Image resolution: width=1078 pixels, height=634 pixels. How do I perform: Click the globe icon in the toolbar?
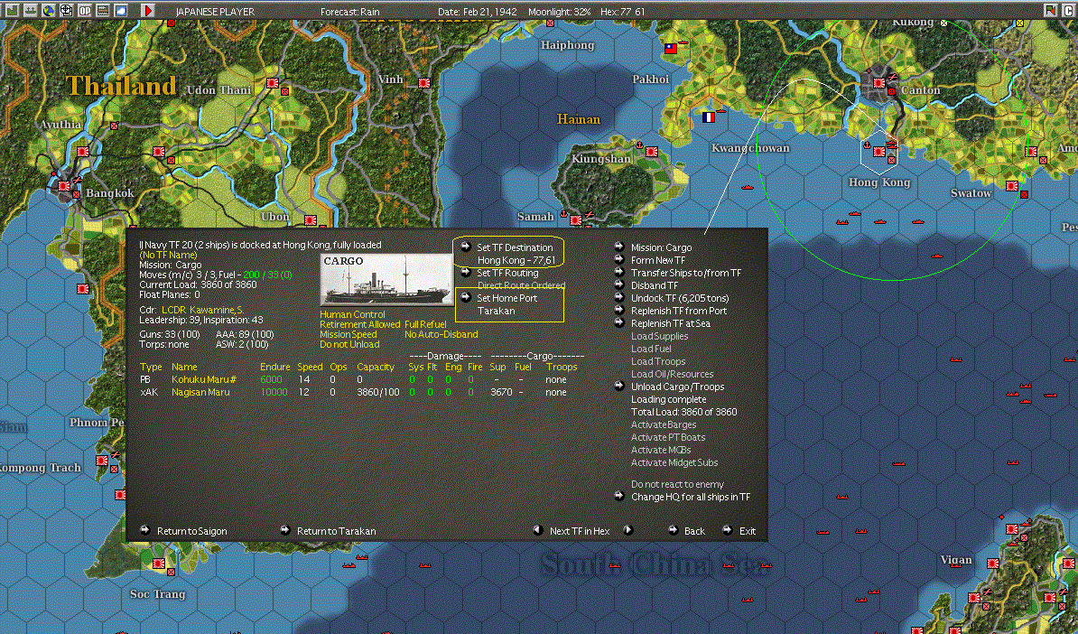(48, 10)
